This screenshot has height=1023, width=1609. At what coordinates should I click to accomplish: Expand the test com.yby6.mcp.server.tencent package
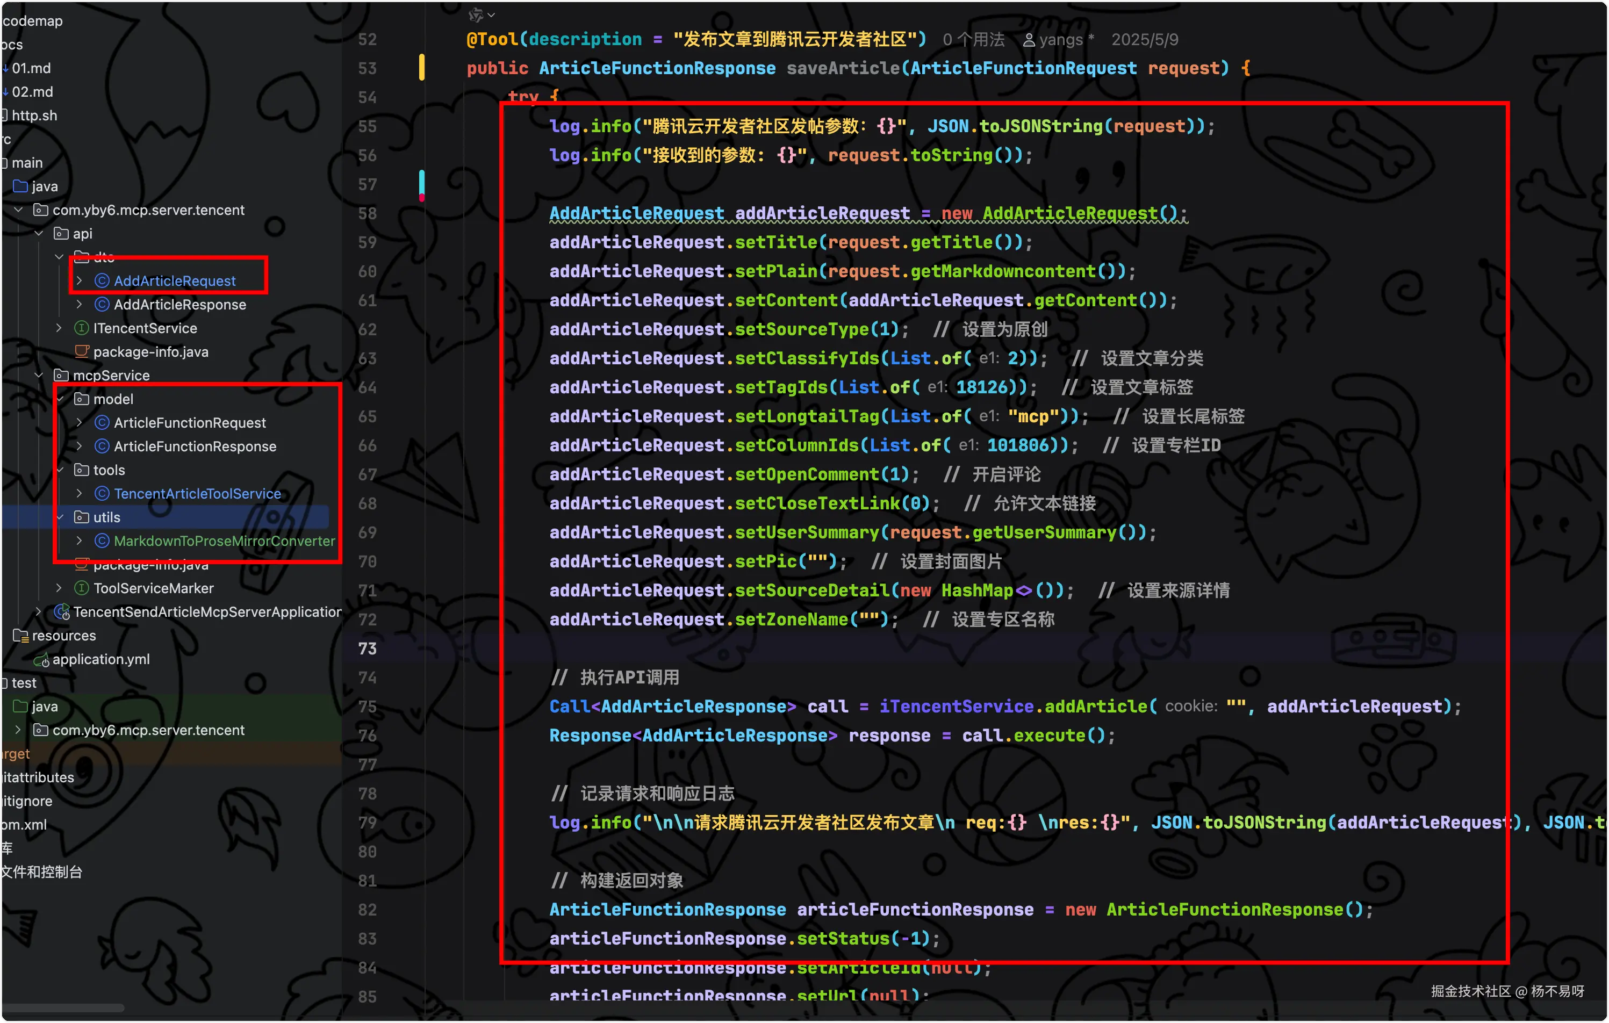tap(18, 730)
